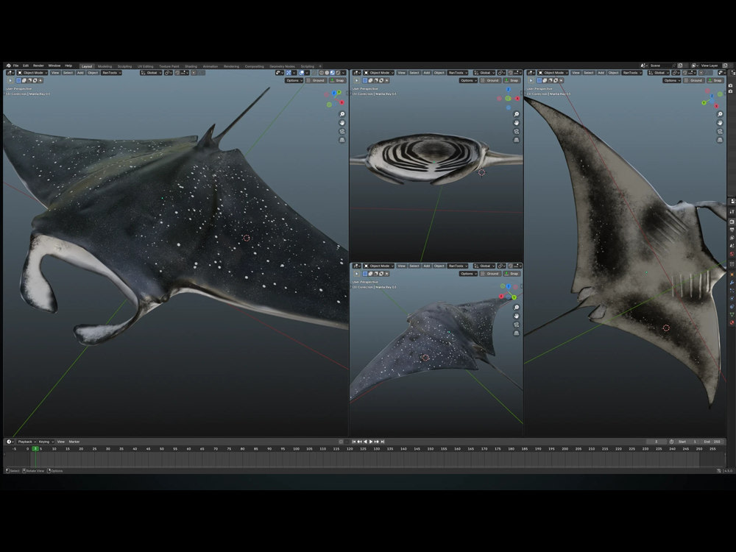Click zoom magnifier gizmo in left viewport
This screenshot has width=736, height=552.
pyautogui.click(x=342, y=114)
